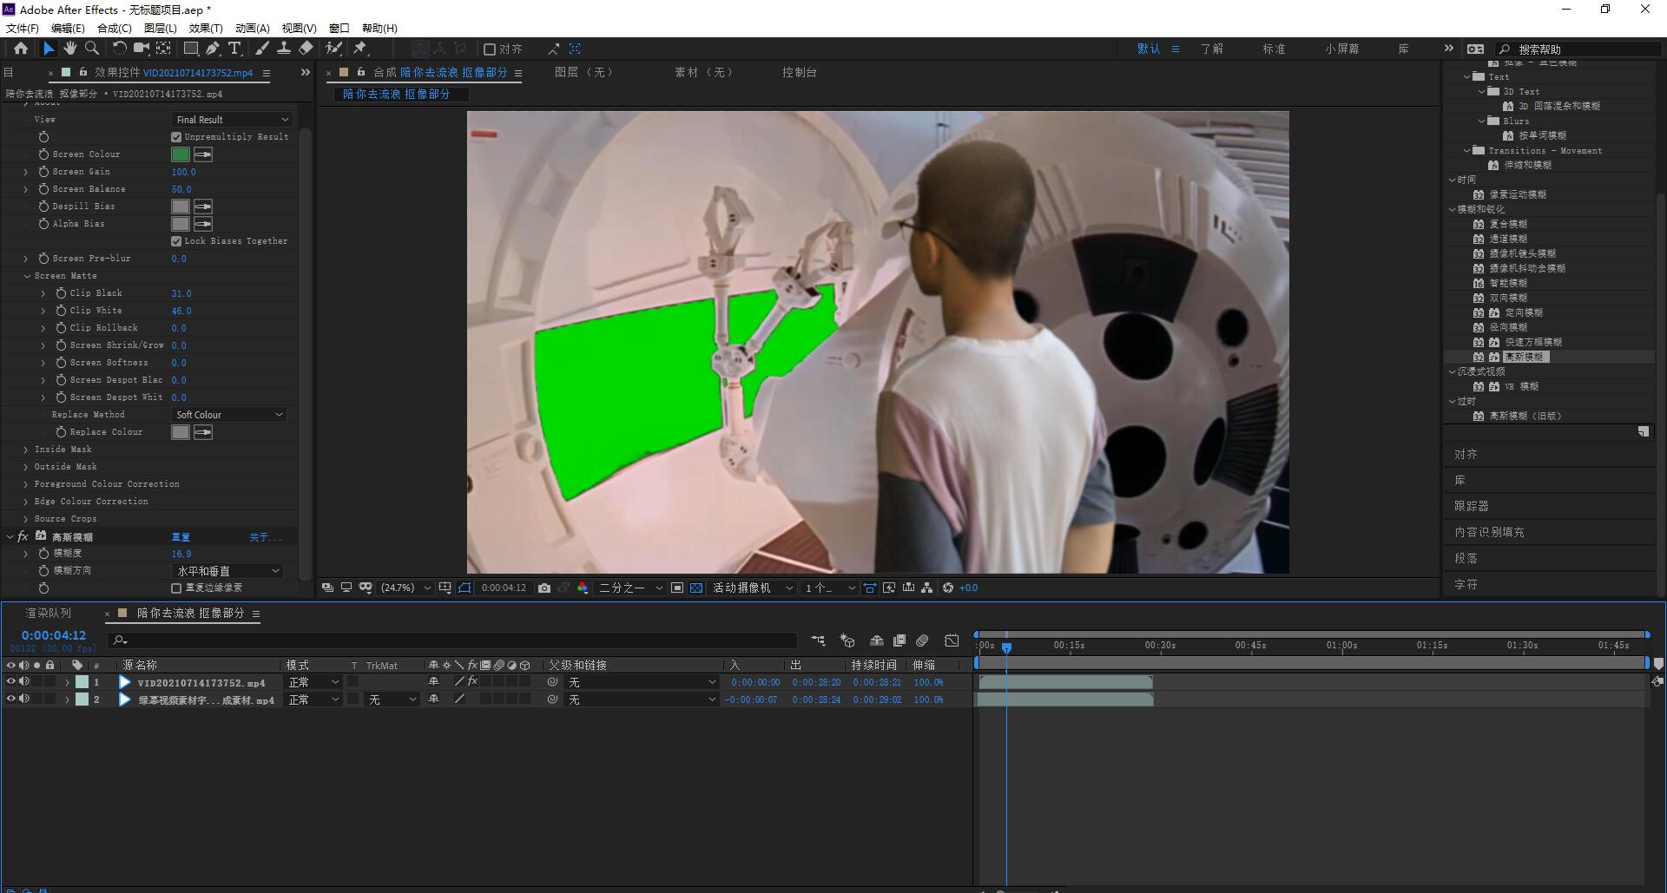Screen dimensions: 1667x893
Task: Toggle the 对齐 snapping checkbox
Action: 490,49
